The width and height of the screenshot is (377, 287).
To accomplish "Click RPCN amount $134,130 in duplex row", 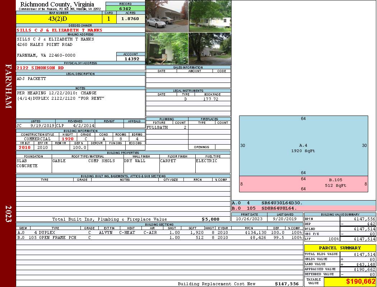I will [x=256, y=232].
